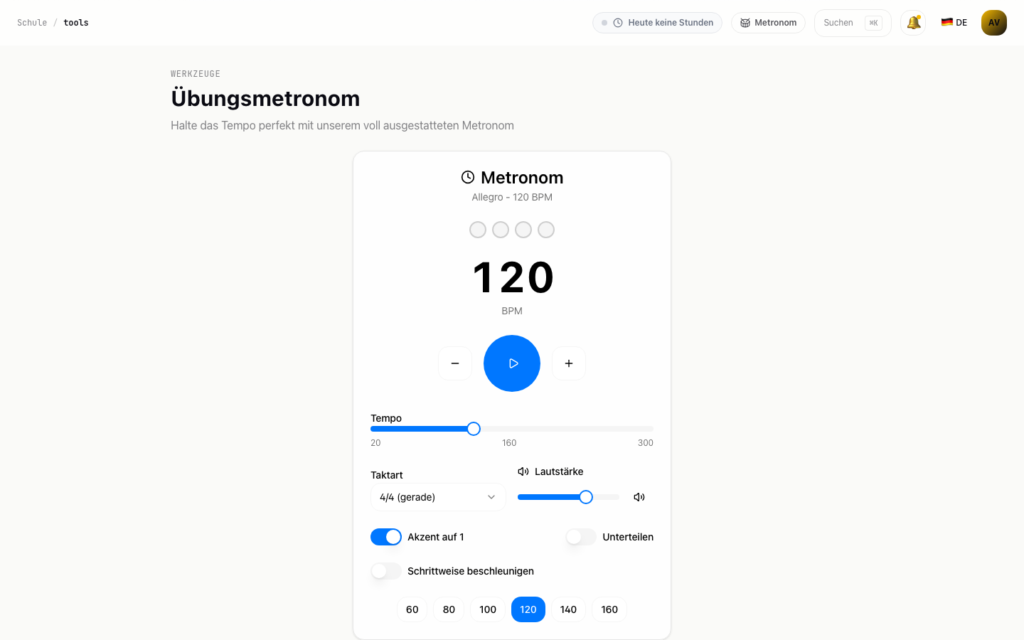Click the AV user avatar

tap(994, 23)
